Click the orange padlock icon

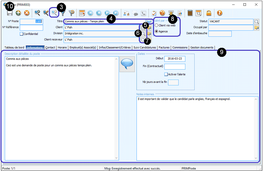point(209,13)
